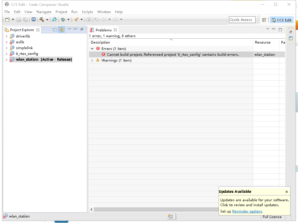This screenshot has width=298, height=223.
Task: Open the Scripts menu
Action: click(x=87, y=12)
